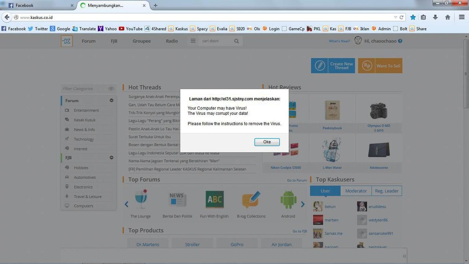Viewport: 469px width, 264px height.
Task: Open the Forum menu in Kaskus header
Action: [x=88, y=41]
